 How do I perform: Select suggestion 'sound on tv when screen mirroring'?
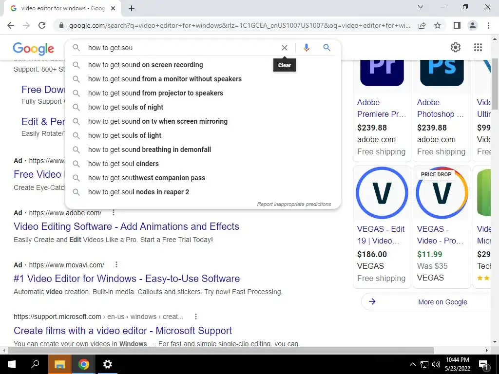pos(203,121)
